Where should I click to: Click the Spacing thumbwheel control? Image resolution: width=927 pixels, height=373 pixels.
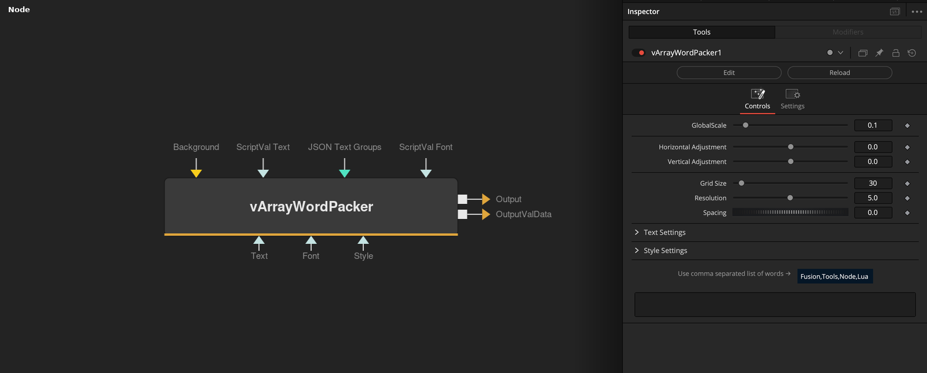790,213
